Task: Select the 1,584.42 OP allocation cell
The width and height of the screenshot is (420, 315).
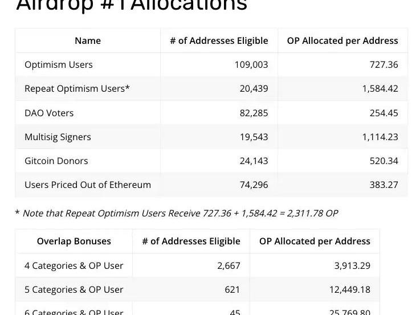Action: tap(380, 88)
